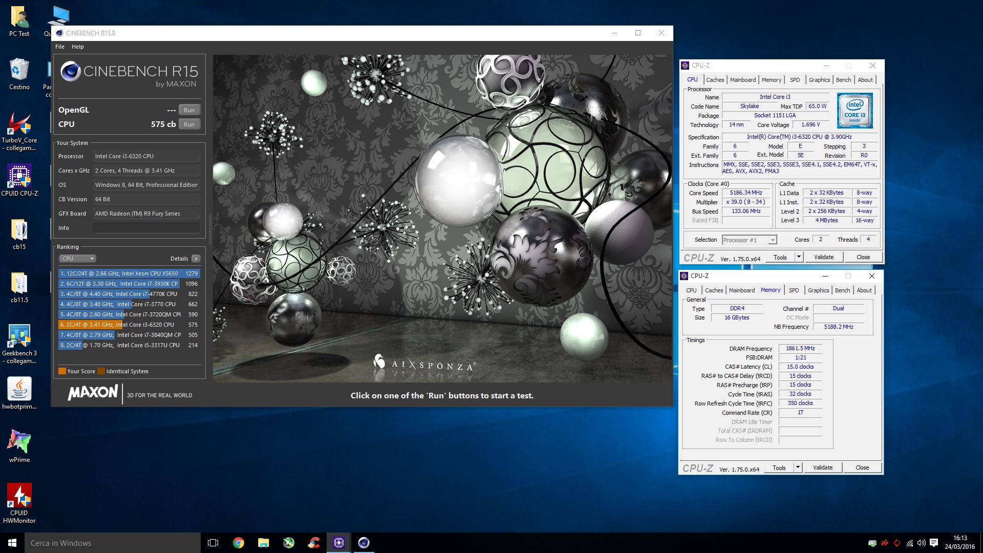Image resolution: width=983 pixels, height=553 pixels.
Task: Open About tab in upper CPU-Z
Action: tap(865, 80)
